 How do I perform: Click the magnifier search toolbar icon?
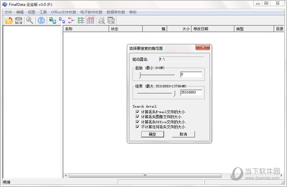[x=30, y=21]
